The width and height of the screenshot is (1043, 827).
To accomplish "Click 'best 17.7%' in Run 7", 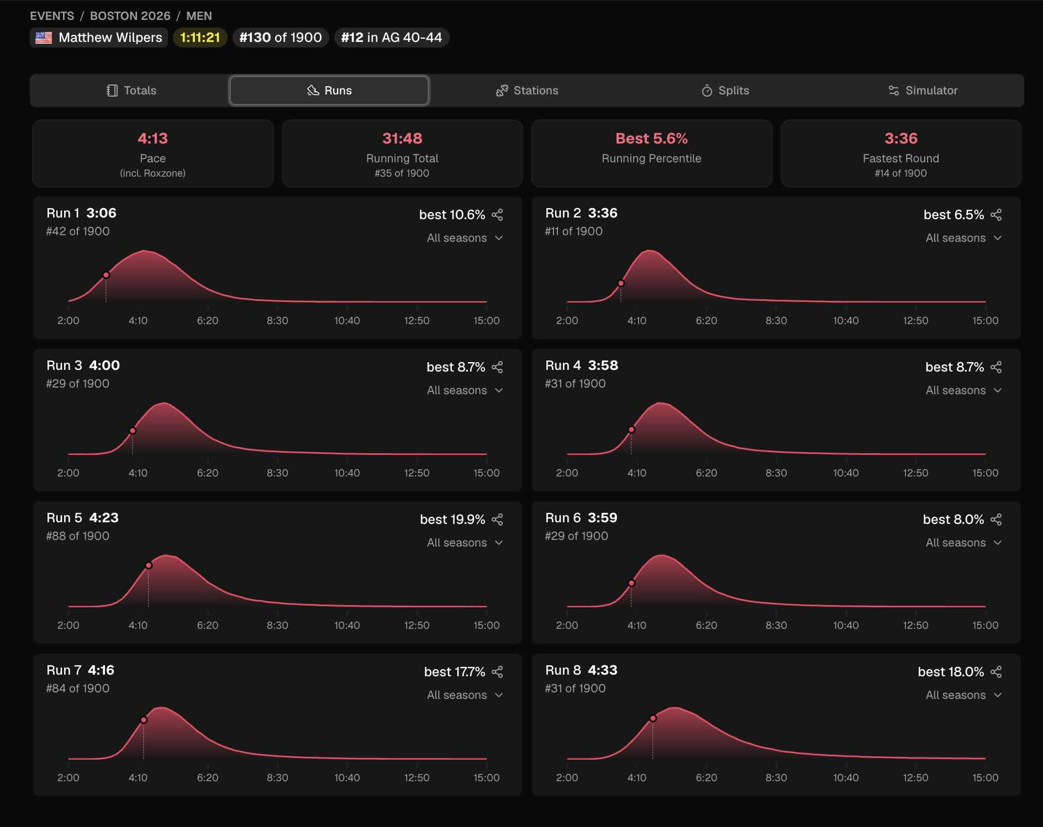I will click(455, 672).
